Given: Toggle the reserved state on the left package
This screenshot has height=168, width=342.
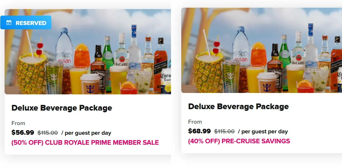Looking at the screenshot, I should coord(26,22).
